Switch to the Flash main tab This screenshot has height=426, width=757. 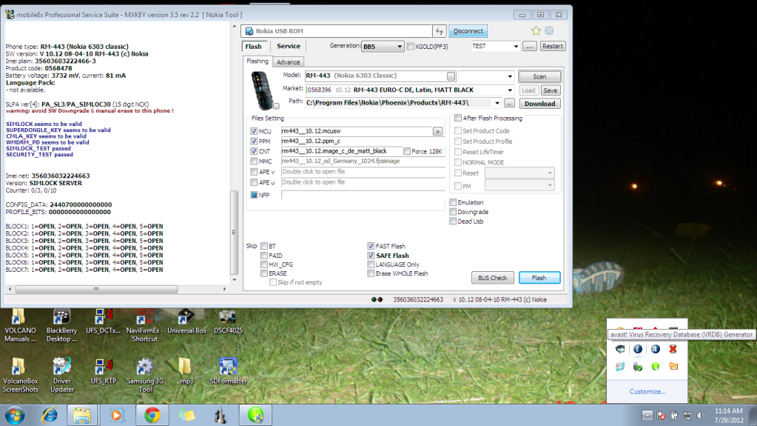254,47
